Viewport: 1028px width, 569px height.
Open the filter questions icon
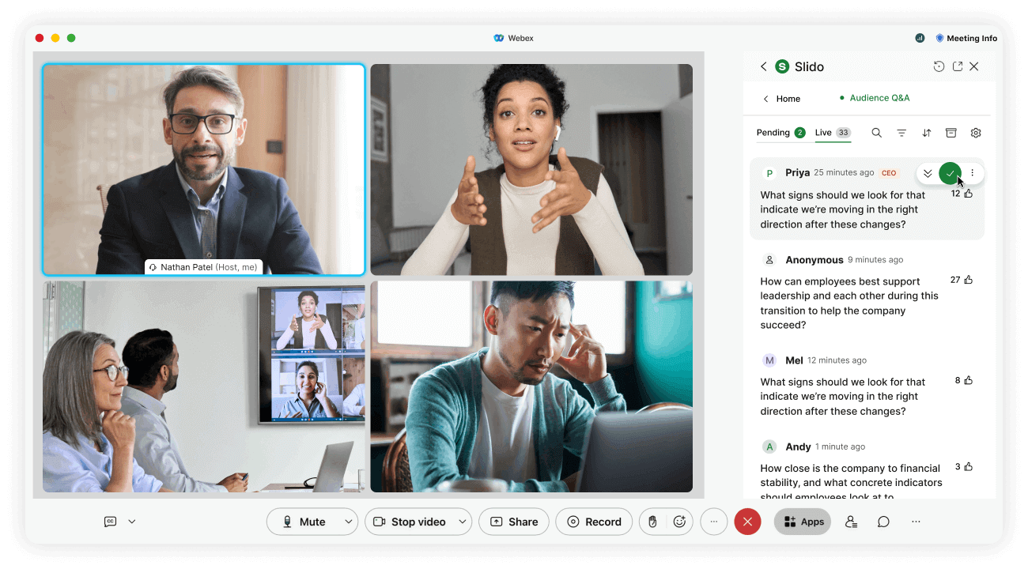pyautogui.click(x=901, y=133)
